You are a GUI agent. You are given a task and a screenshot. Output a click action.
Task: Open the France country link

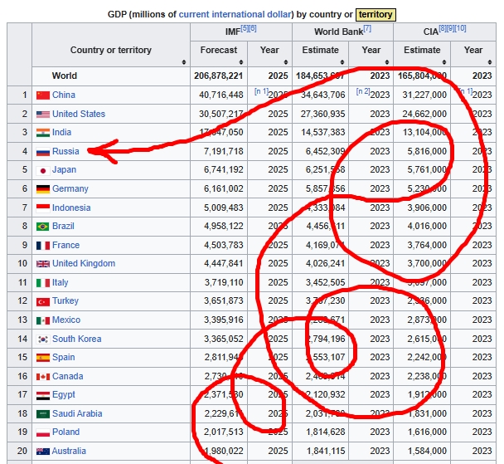click(x=65, y=245)
